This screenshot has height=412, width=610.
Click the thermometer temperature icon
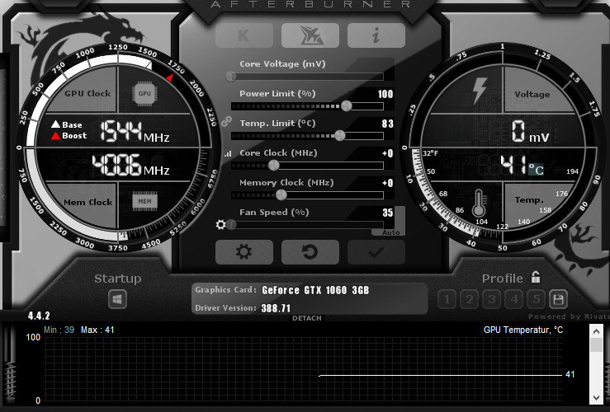pos(479,203)
